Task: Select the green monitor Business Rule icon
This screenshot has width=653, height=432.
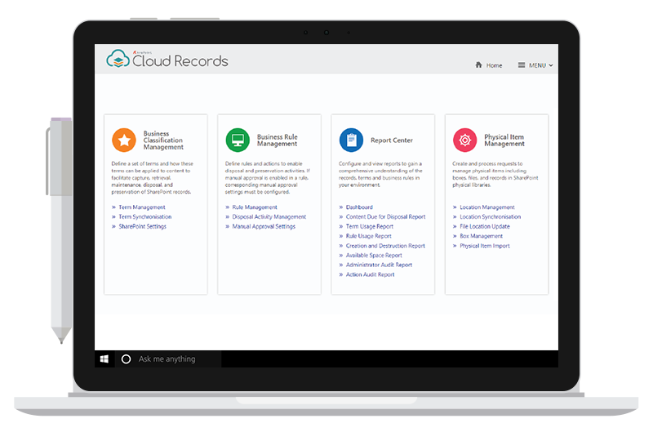Action: tap(238, 140)
